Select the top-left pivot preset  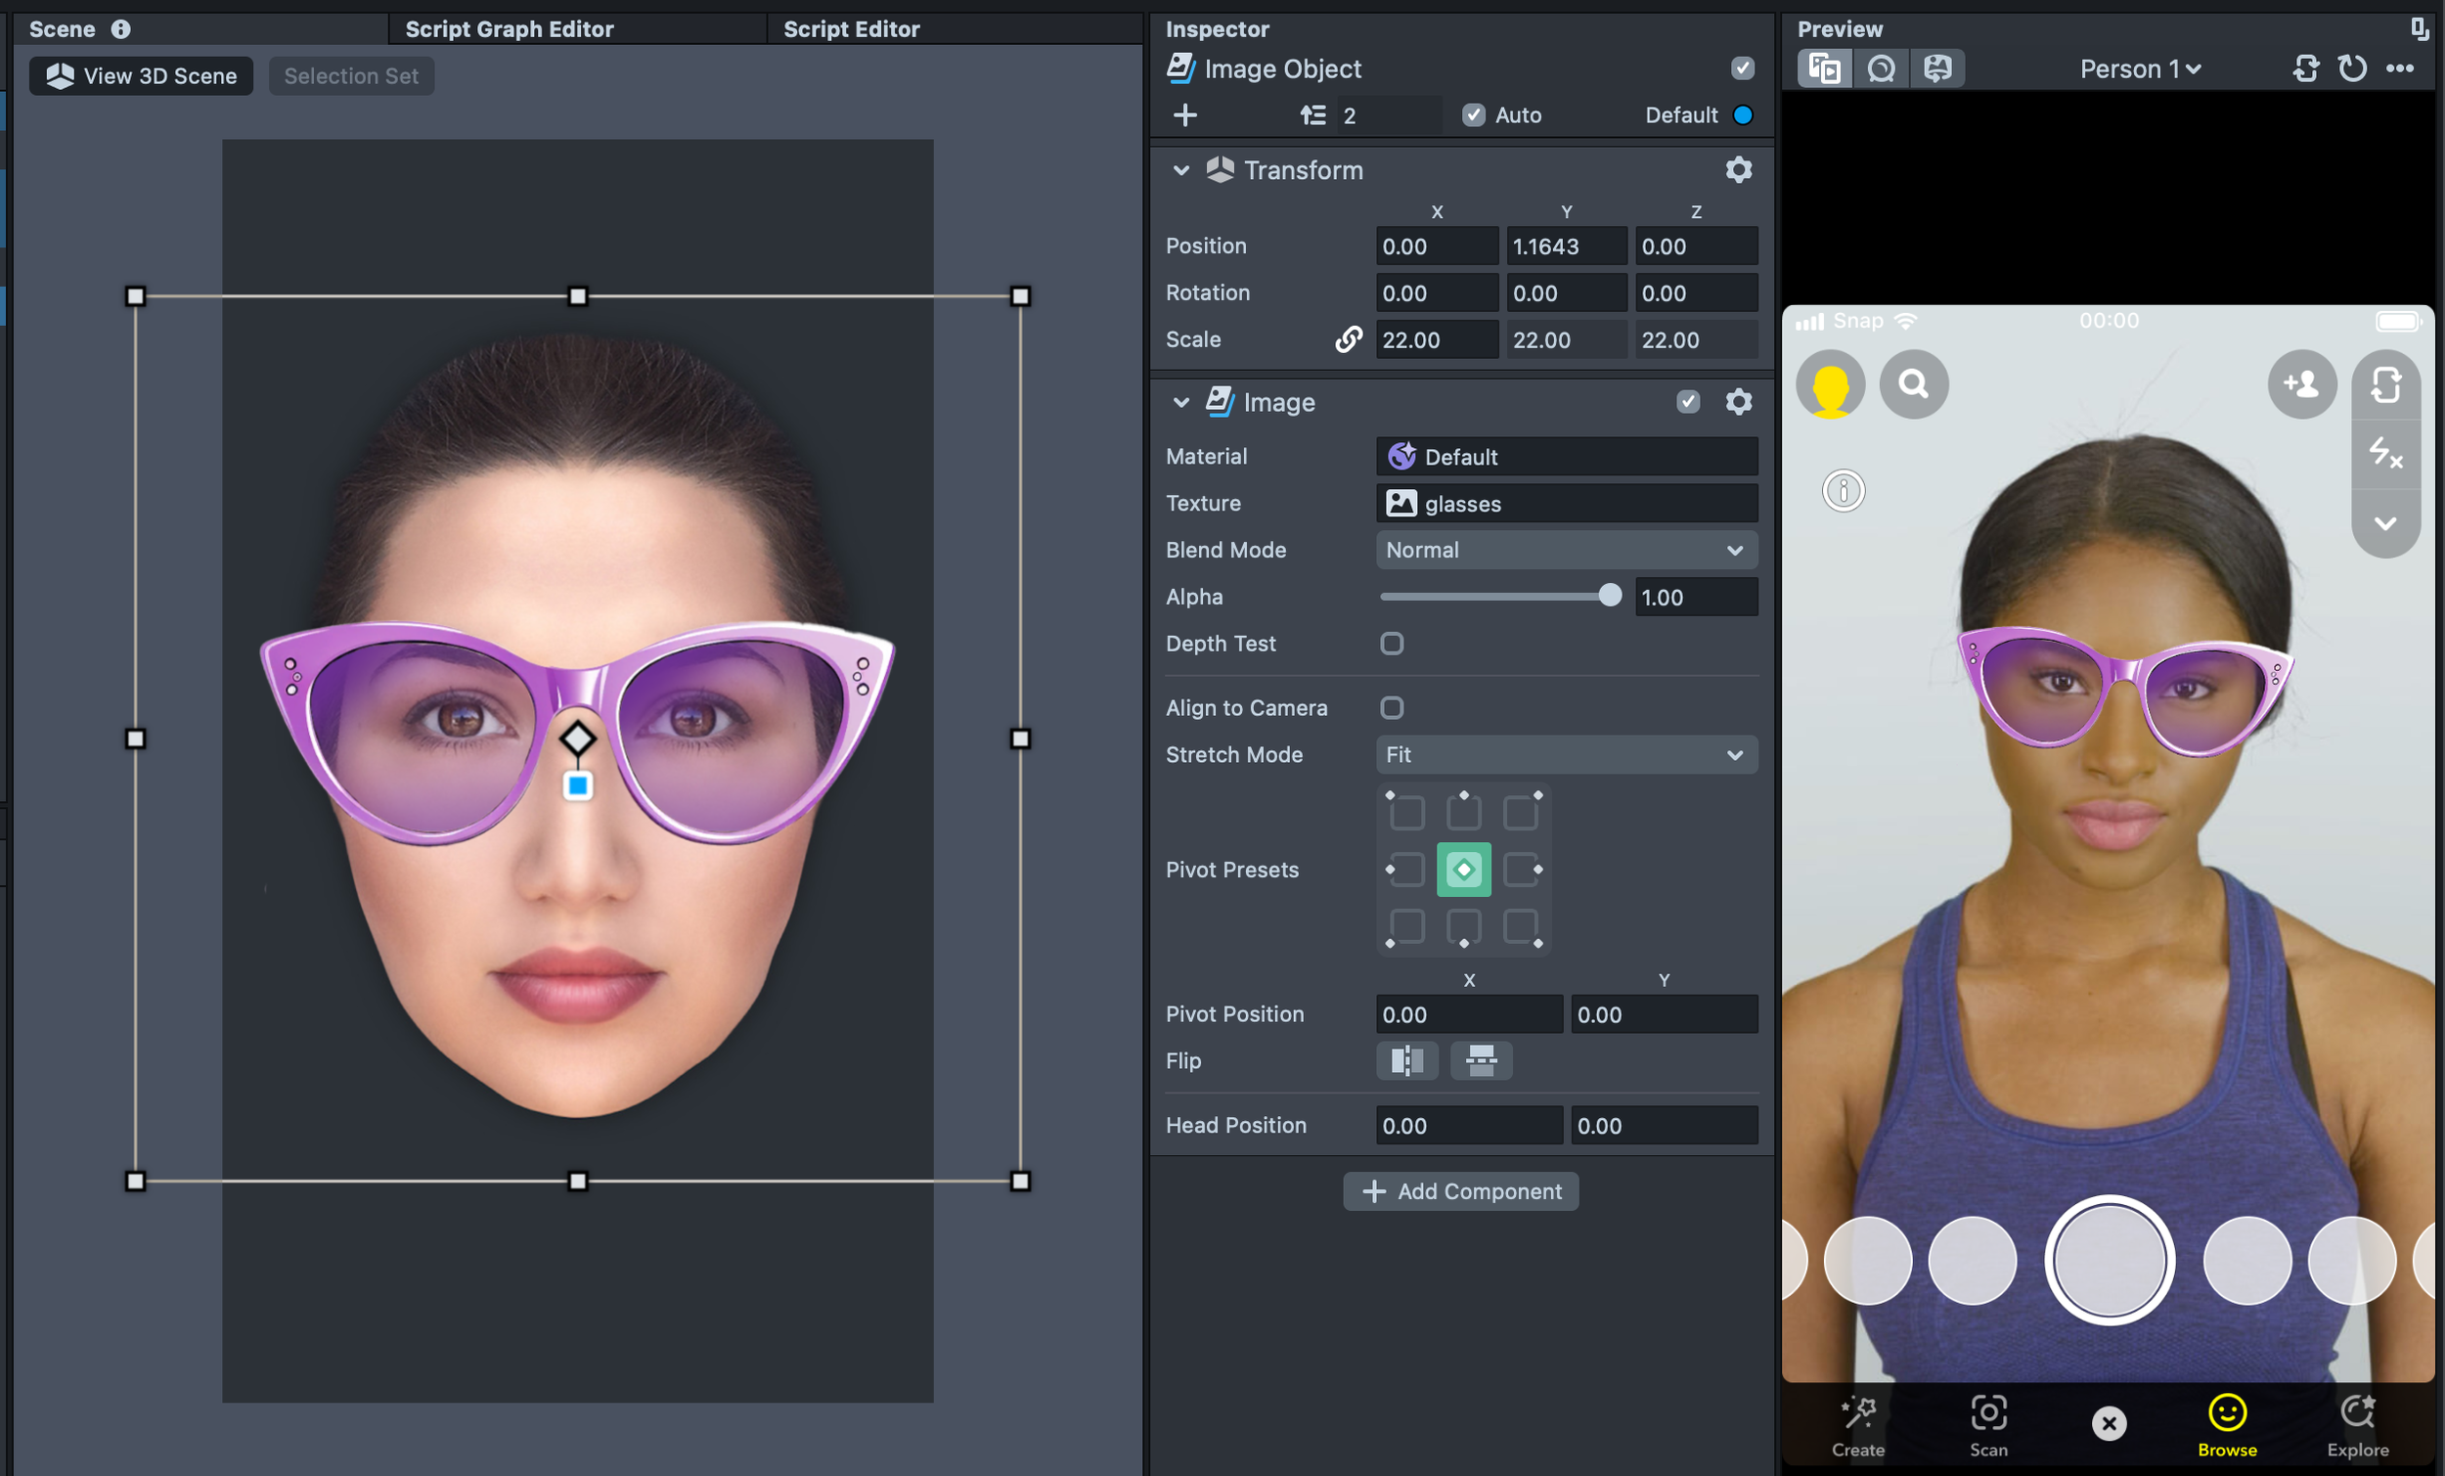1406,812
